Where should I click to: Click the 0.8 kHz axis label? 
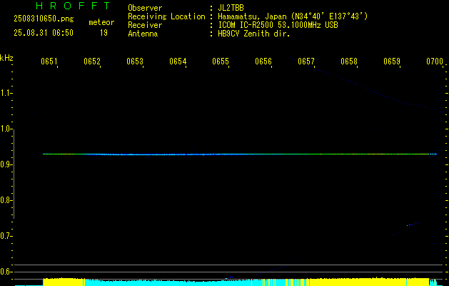point(6,200)
